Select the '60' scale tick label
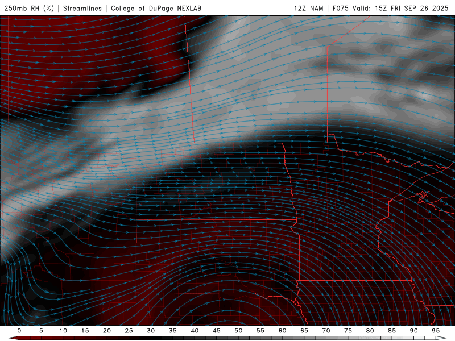The height and width of the screenshot is (341, 455). point(282,331)
